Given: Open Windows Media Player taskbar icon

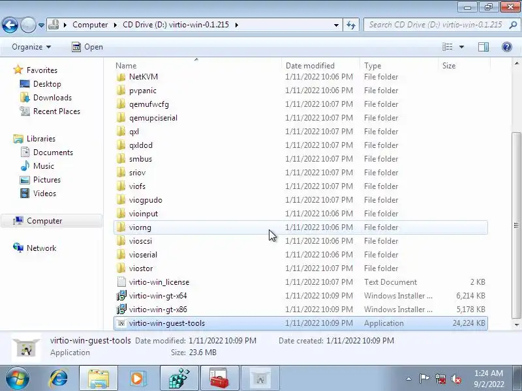Looking at the screenshot, I should (x=138, y=378).
